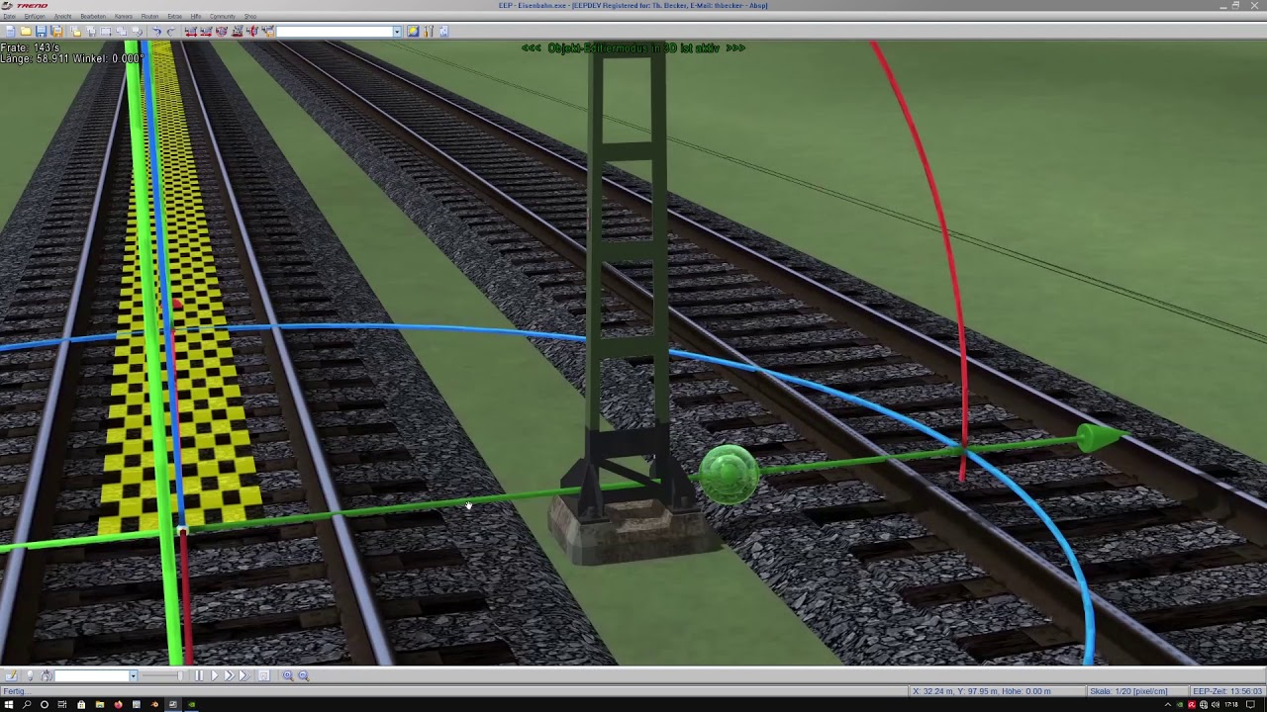1267x712 pixels.
Task: Open the Hilfe menu
Action: click(196, 17)
